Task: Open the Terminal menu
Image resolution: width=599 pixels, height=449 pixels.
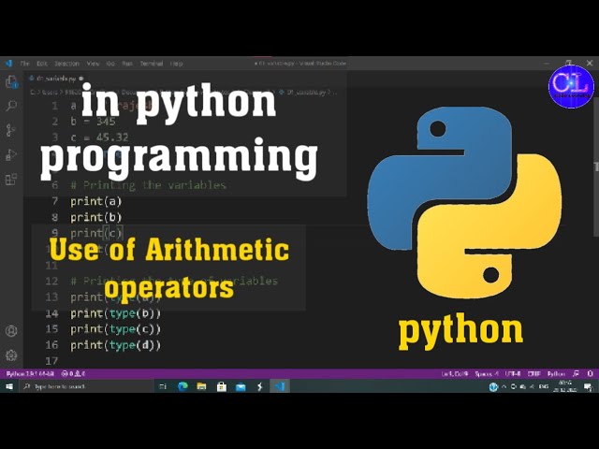Action: tap(152, 64)
